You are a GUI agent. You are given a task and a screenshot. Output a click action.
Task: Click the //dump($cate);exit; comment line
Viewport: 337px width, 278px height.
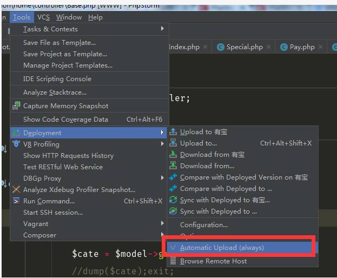[123, 271]
